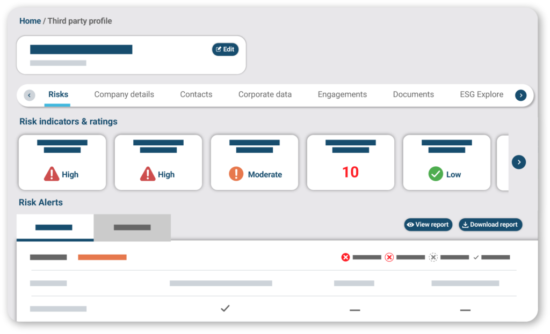Click the View report button
This screenshot has height=334, width=550.
[428, 225]
